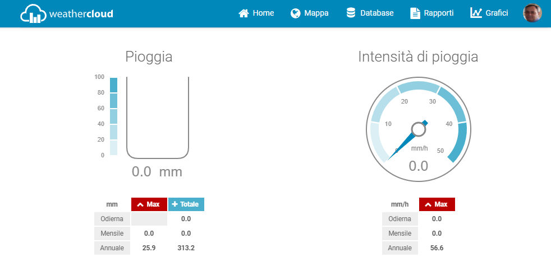Open the Mappa menu item
The width and height of the screenshot is (551, 271).
(316, 13)
